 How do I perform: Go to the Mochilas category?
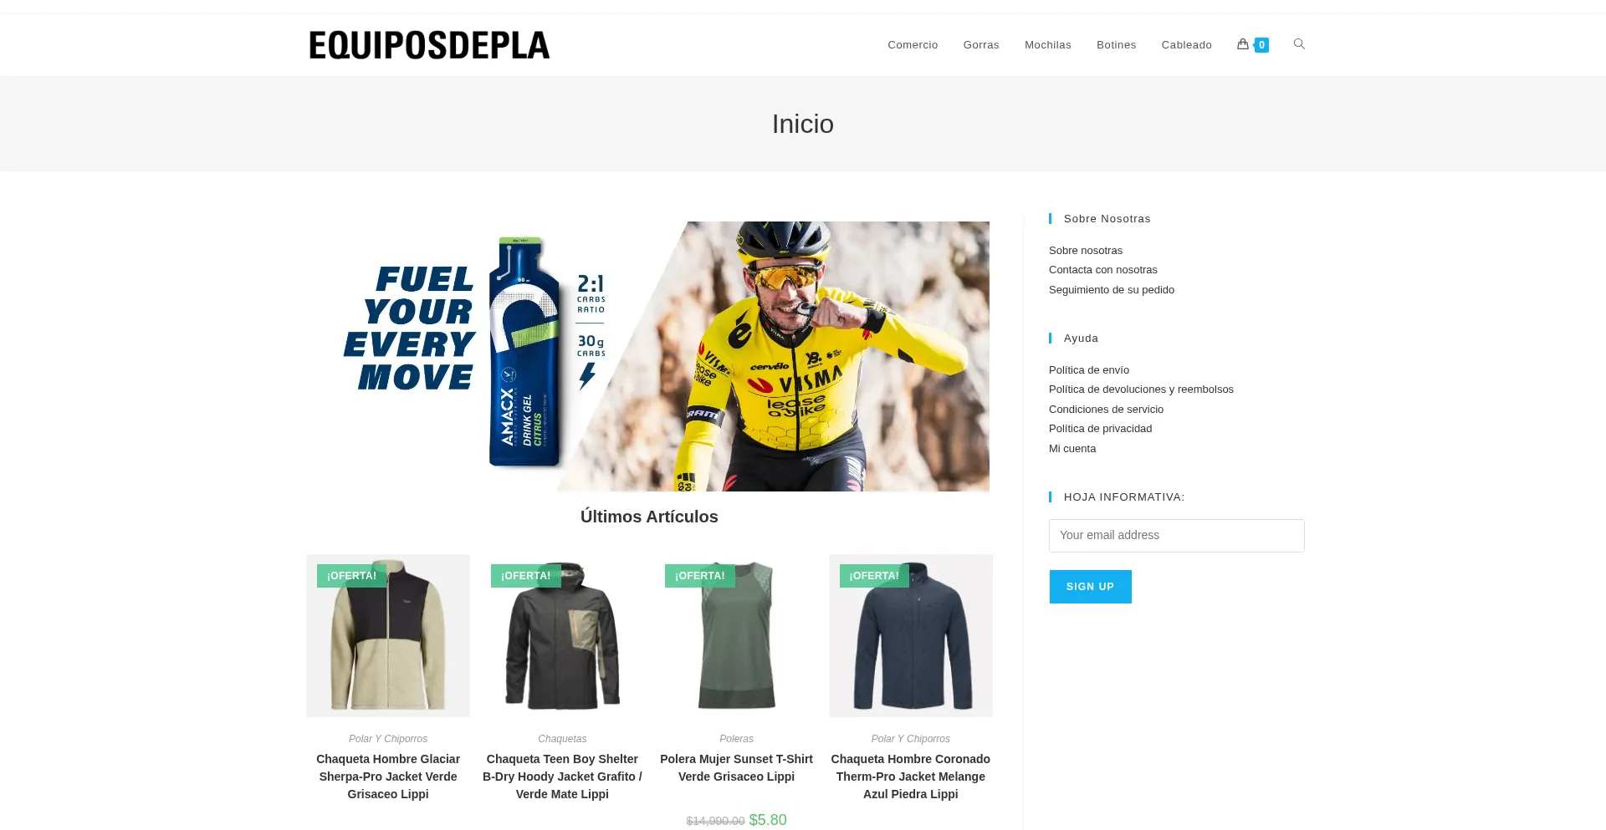[1048, 45]
